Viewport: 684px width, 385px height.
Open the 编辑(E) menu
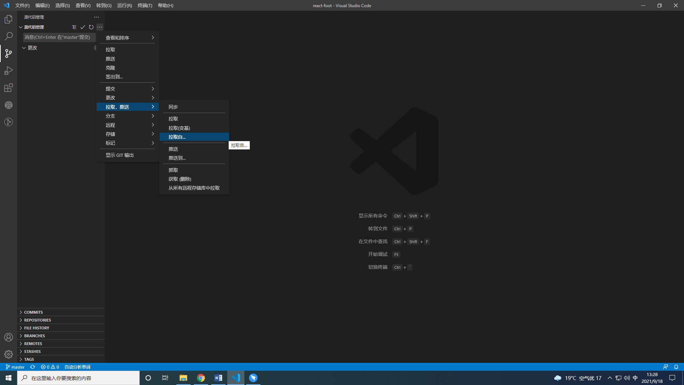(x=42, y=5)
